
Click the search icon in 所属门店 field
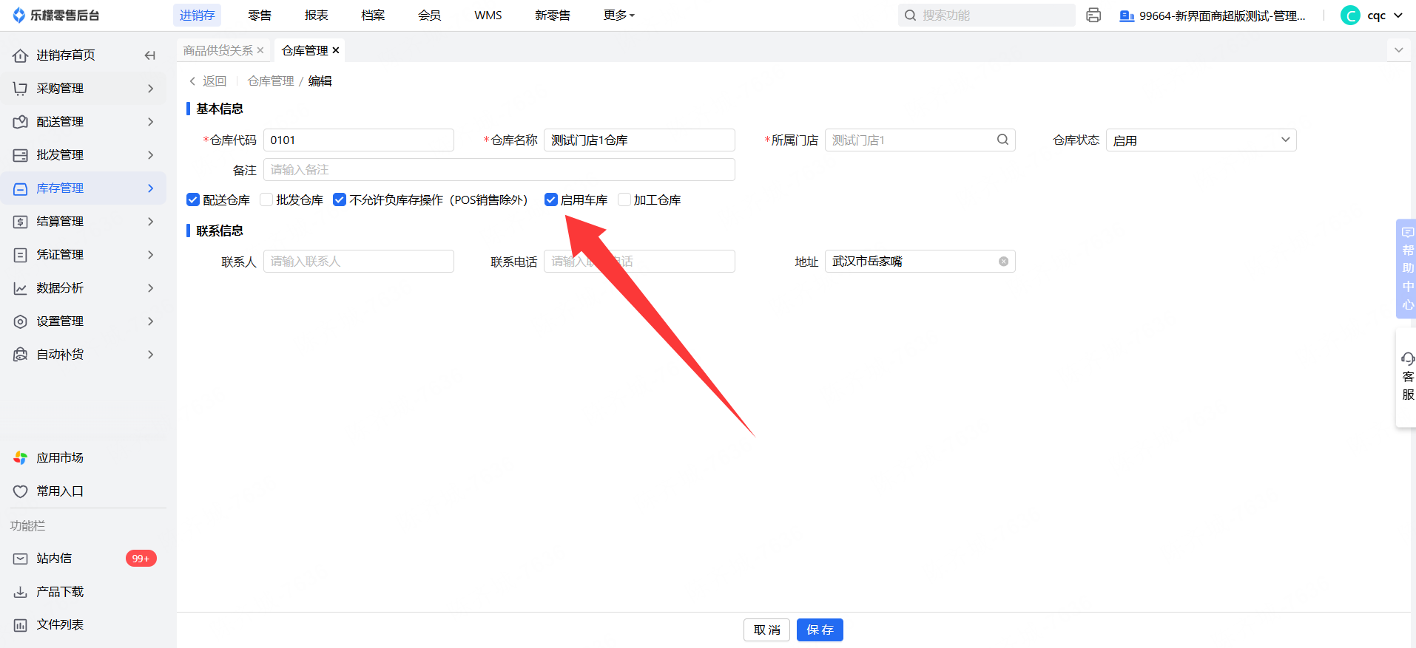tap(1002, 140)
